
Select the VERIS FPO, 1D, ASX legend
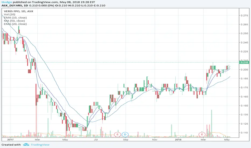tap(19, 11)
